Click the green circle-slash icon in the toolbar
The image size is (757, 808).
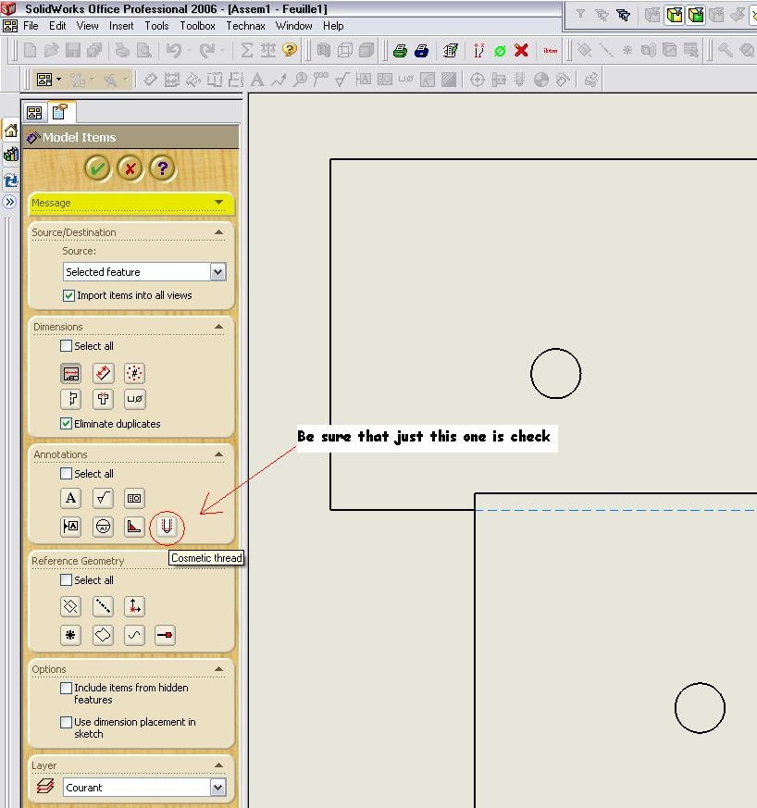[500, 51]
